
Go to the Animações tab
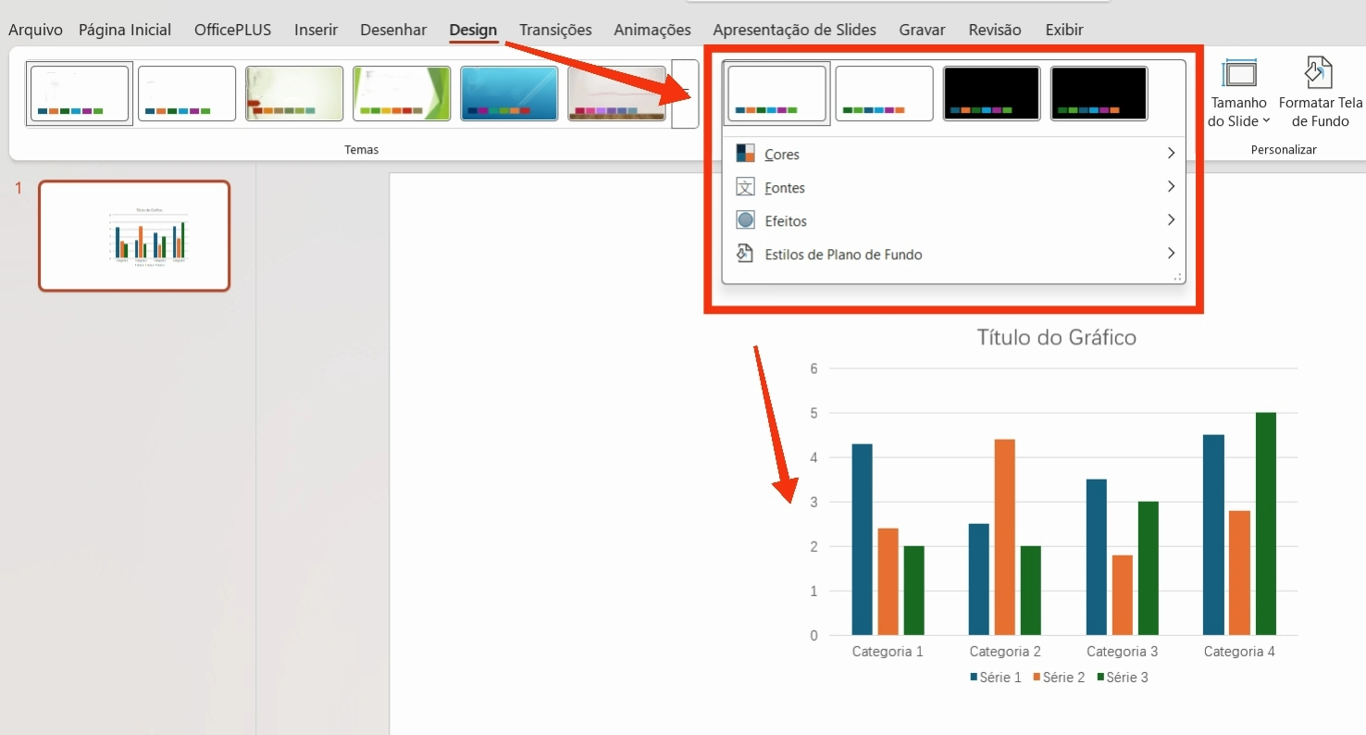(652, 30)
